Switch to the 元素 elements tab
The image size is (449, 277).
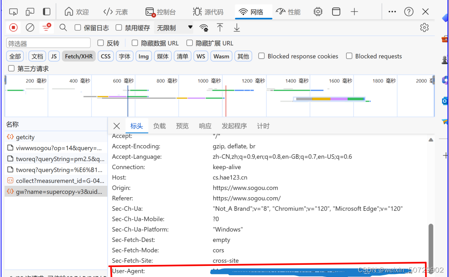tap(115, 12)
